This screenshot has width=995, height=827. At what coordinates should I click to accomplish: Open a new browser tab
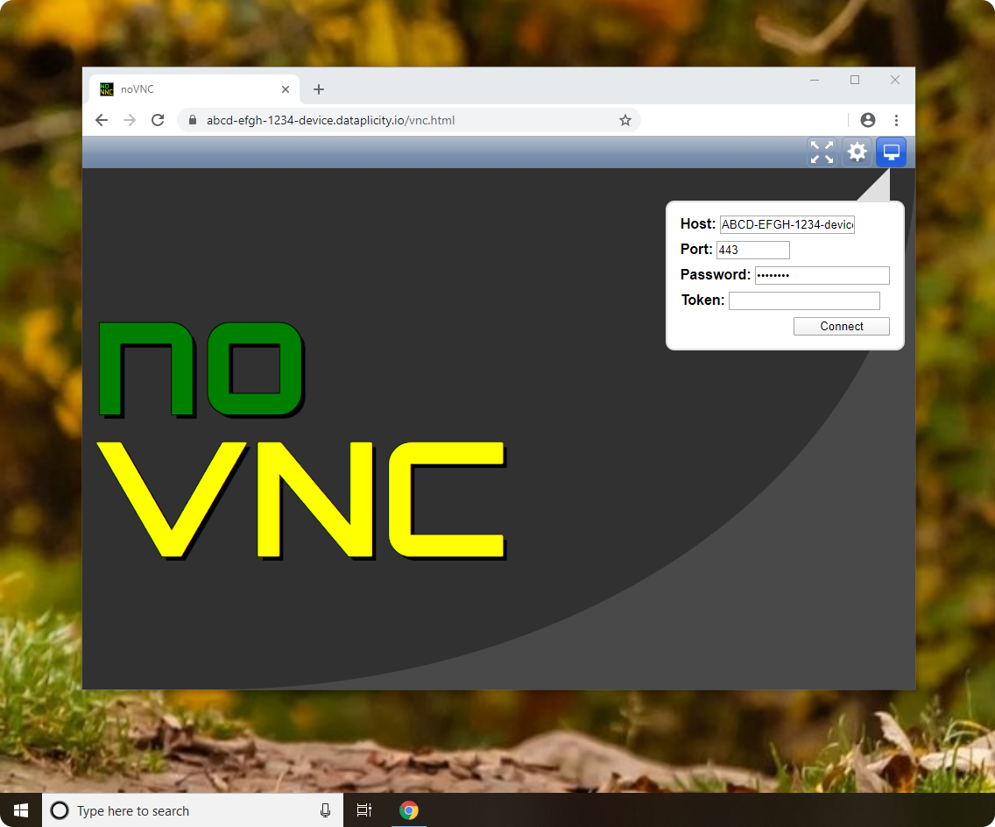tap(319, 89)
